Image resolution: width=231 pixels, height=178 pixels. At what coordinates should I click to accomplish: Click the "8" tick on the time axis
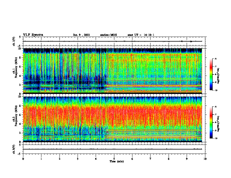click(169, 159)
